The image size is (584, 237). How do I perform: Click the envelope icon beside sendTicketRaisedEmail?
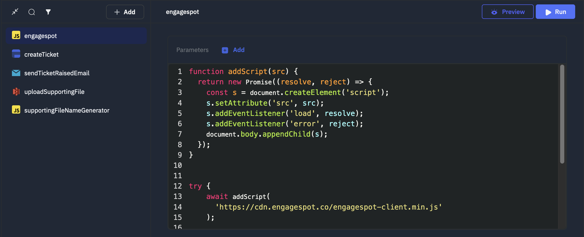point(16,73)
